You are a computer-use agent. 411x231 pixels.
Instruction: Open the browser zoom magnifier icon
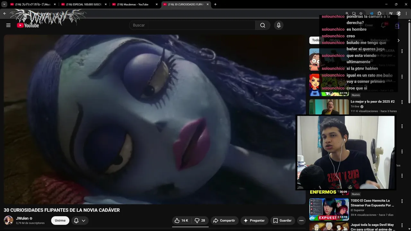(347, 13)
